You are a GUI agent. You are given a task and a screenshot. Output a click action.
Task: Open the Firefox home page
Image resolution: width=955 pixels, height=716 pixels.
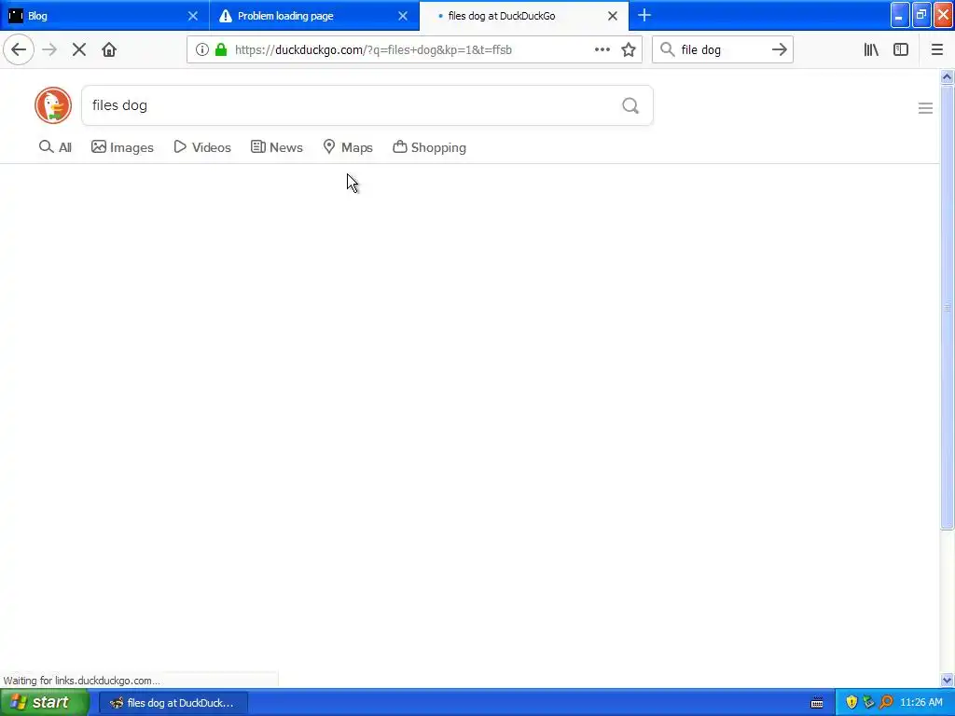(109, 50)
